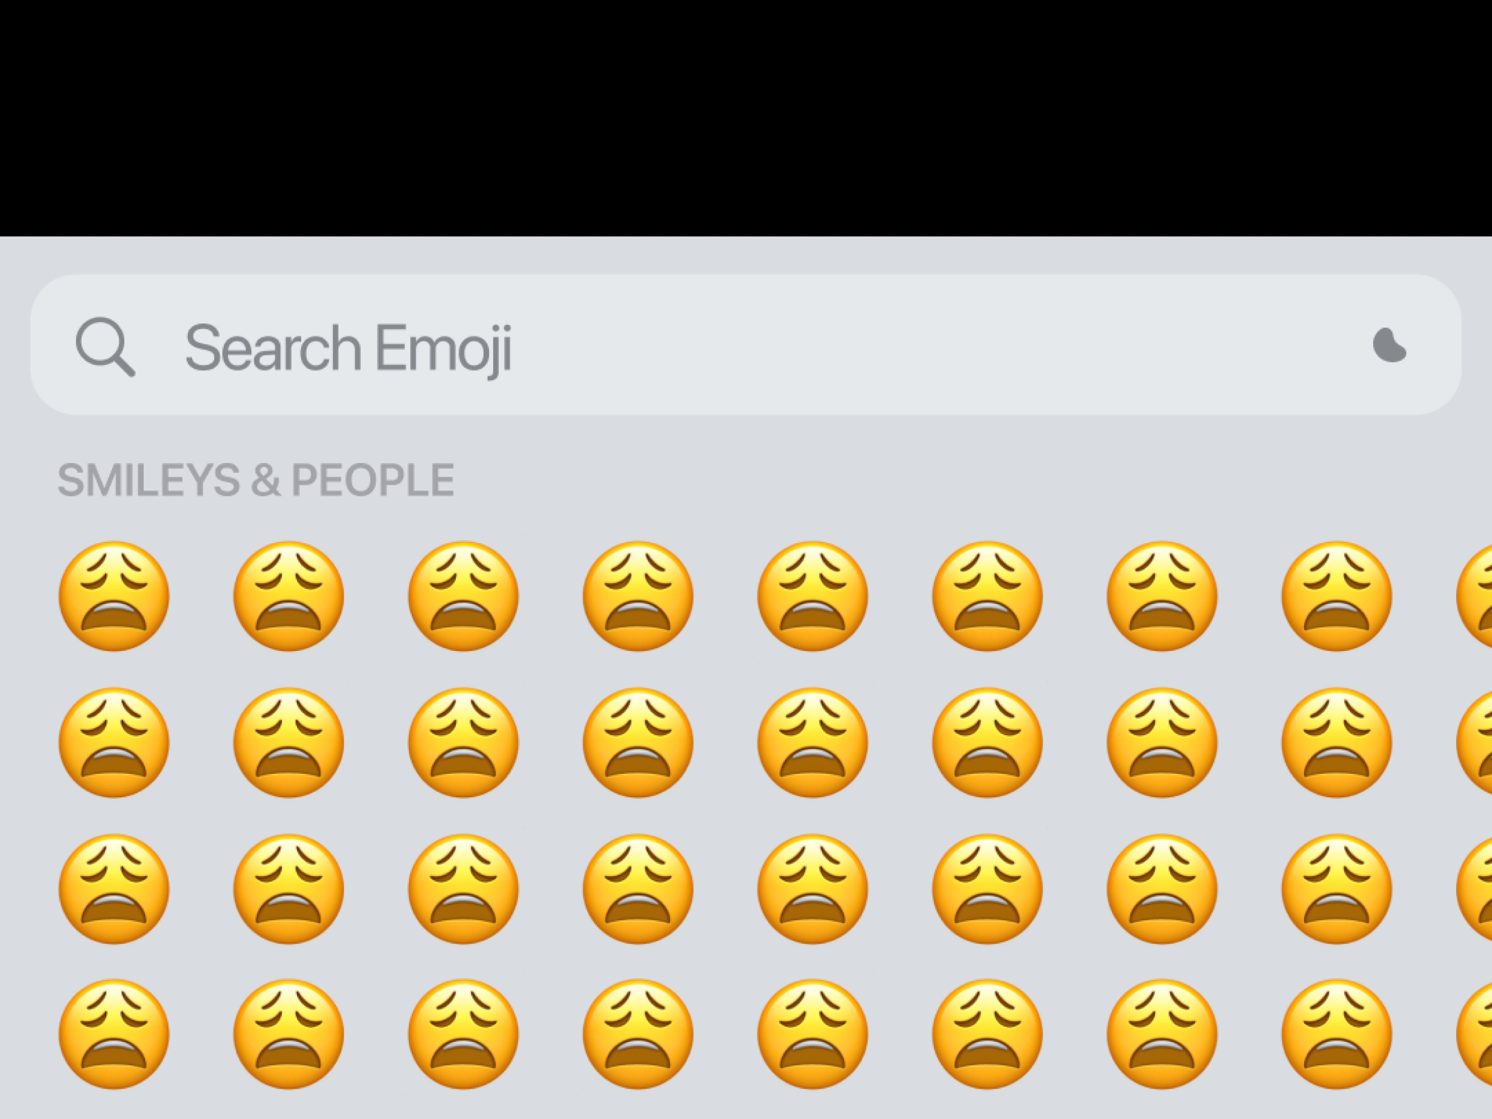Tap the fifth weary face in second row
The width and height of the screenshot is (1492, 1119).
click(813, 743)
